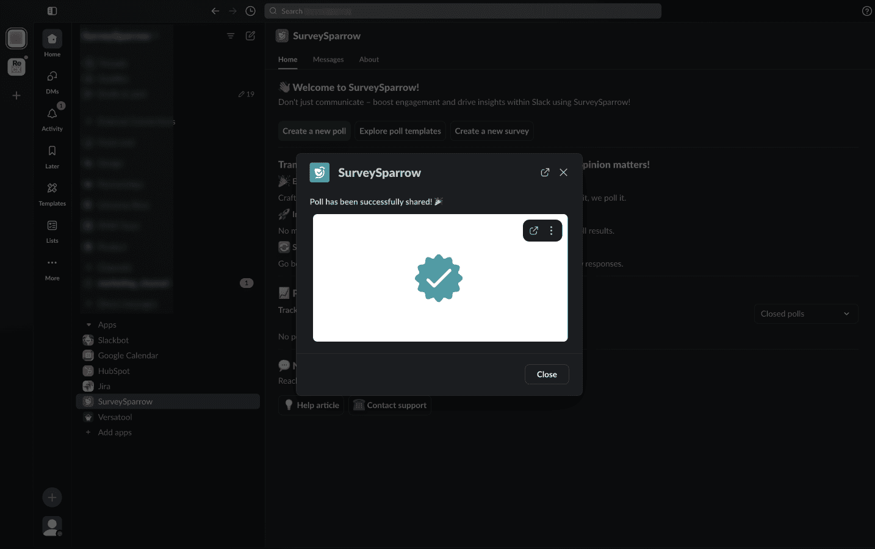875x549 pixels.
Task: Dismiss the SurveySparrow modal with X
Action: point(563,173)
